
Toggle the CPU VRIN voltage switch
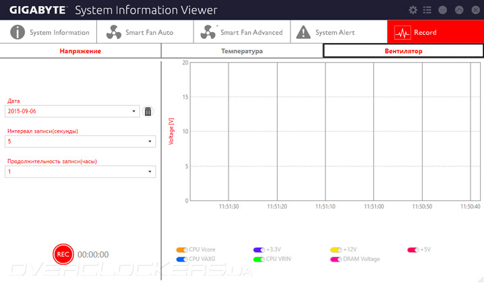259,259
